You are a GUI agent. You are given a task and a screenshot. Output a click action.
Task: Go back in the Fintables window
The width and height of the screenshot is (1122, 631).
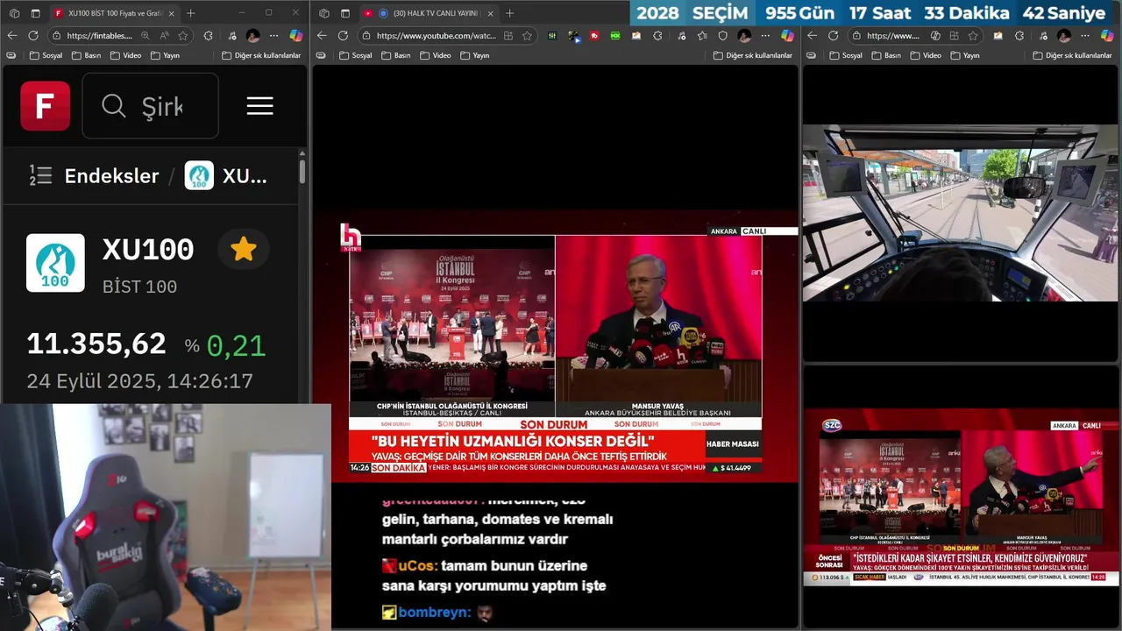click(x=12, y=35)
